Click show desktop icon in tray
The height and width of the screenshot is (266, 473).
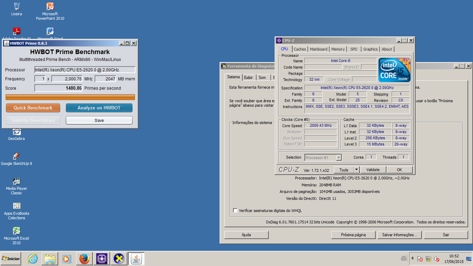click(x=469, y=259)
